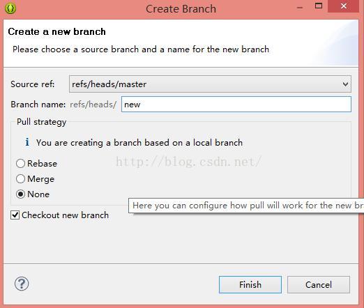Minimize the Create Branch dialog
This screenshot has height=308, width=364.
click(x=300, y=8)
